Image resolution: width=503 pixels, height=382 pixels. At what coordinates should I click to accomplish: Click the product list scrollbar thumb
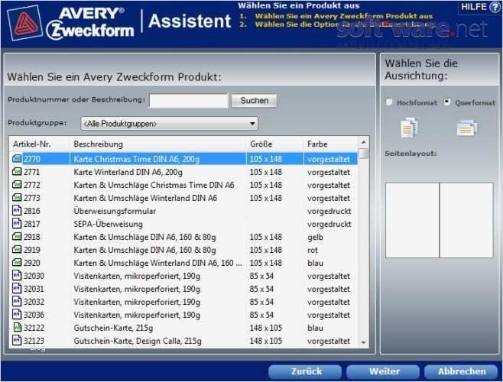pyautogui.click(x=363, y=154)
